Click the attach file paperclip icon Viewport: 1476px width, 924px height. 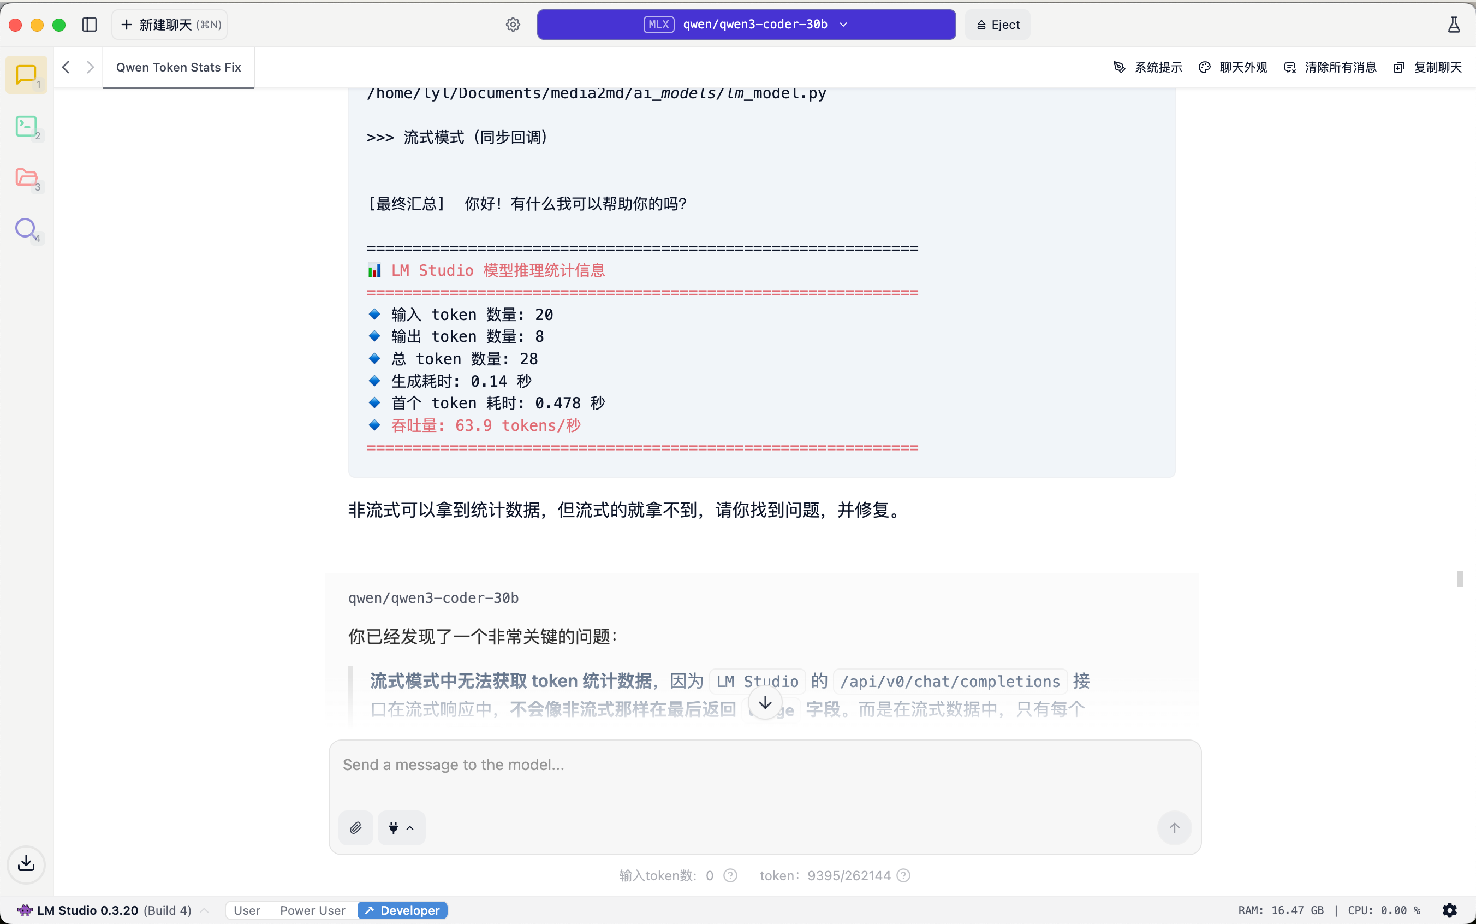point(355,827)
